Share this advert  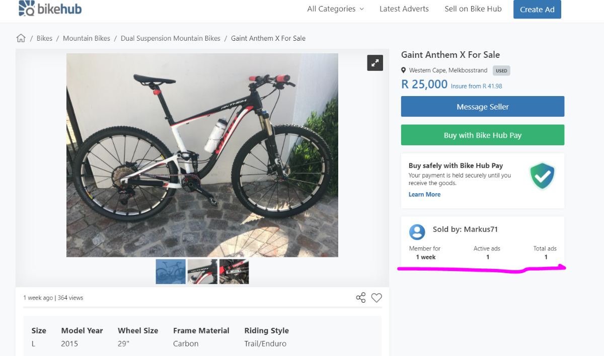click(x=361, y=298)
